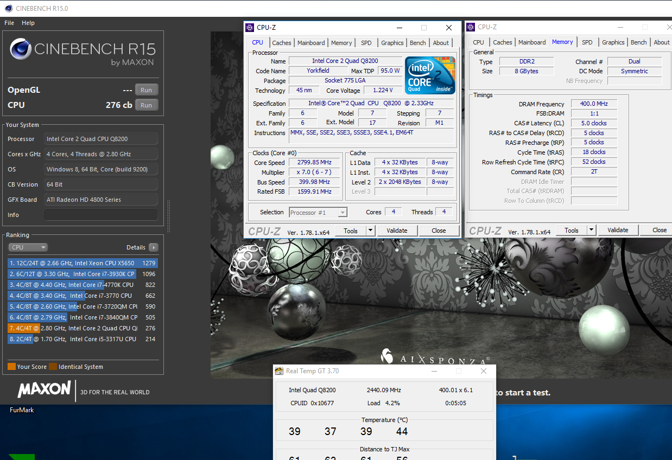Open the Cinebench Help menu

pos(28,23)
